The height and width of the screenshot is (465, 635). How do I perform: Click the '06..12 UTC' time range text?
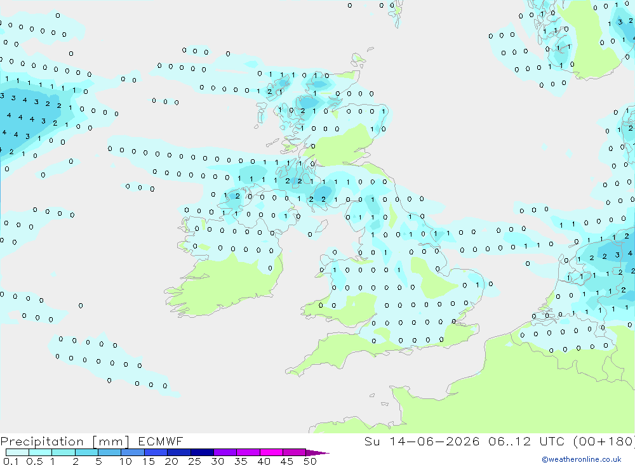pyautogui.click(x=526, y=441)
